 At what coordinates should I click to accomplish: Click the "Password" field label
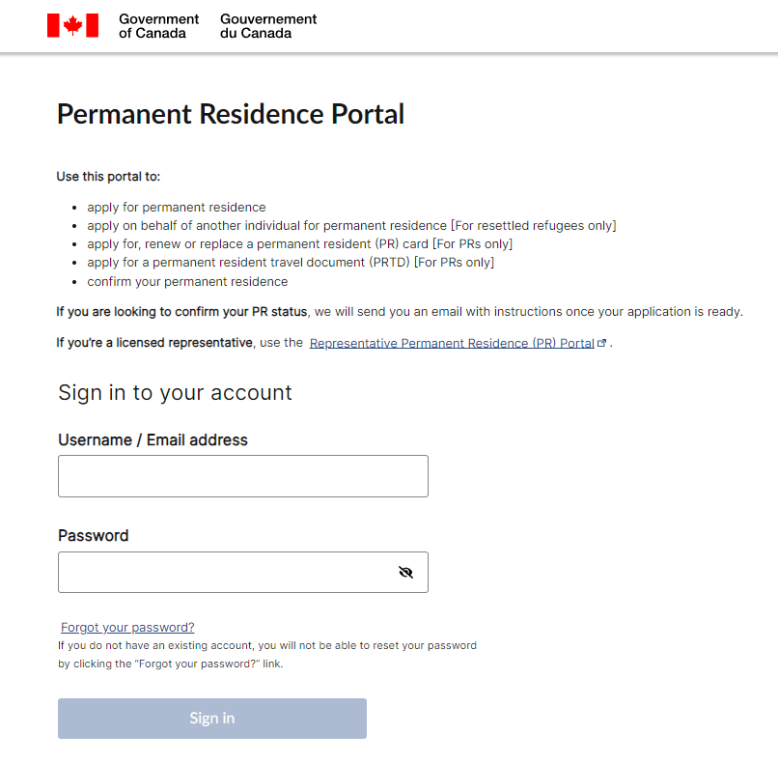93,536
